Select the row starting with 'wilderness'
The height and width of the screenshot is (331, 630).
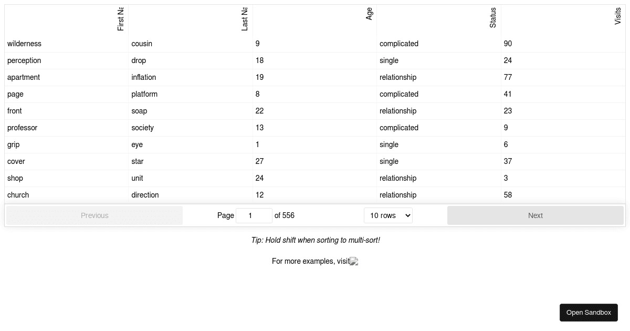[x=24, y=44]
